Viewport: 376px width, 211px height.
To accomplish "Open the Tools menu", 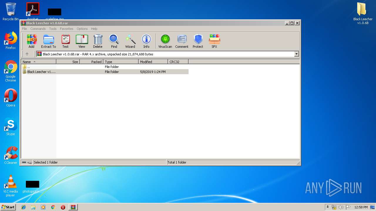I will pos(53,29).
